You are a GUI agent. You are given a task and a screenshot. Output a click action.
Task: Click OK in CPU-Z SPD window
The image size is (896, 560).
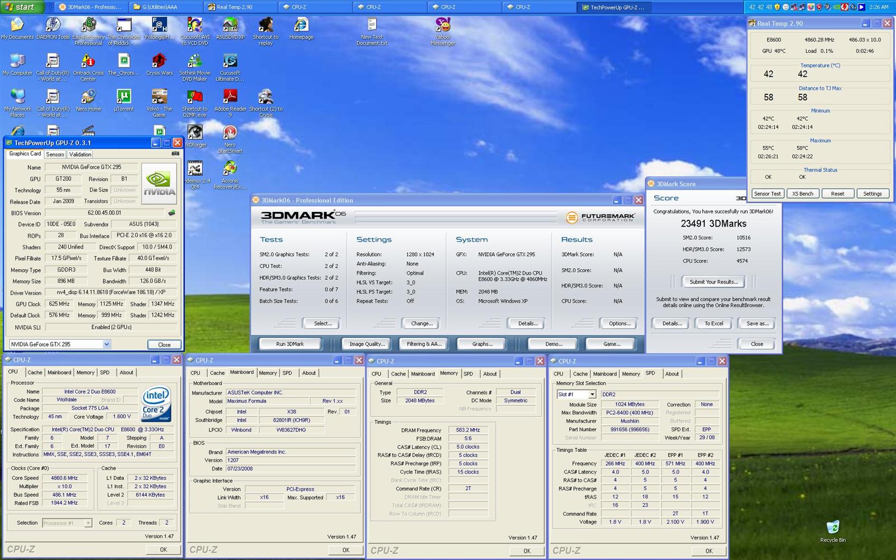point(709,551)
